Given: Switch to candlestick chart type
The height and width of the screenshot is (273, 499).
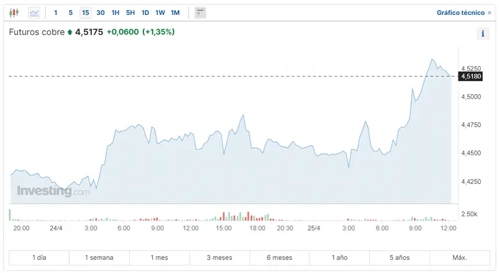Looking at the screenshot, I should 14,12.
